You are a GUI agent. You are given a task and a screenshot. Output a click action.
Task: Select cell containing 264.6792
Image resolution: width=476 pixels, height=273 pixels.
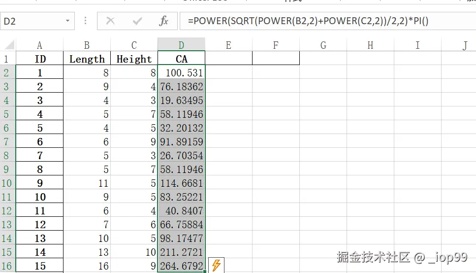(181, 266)
